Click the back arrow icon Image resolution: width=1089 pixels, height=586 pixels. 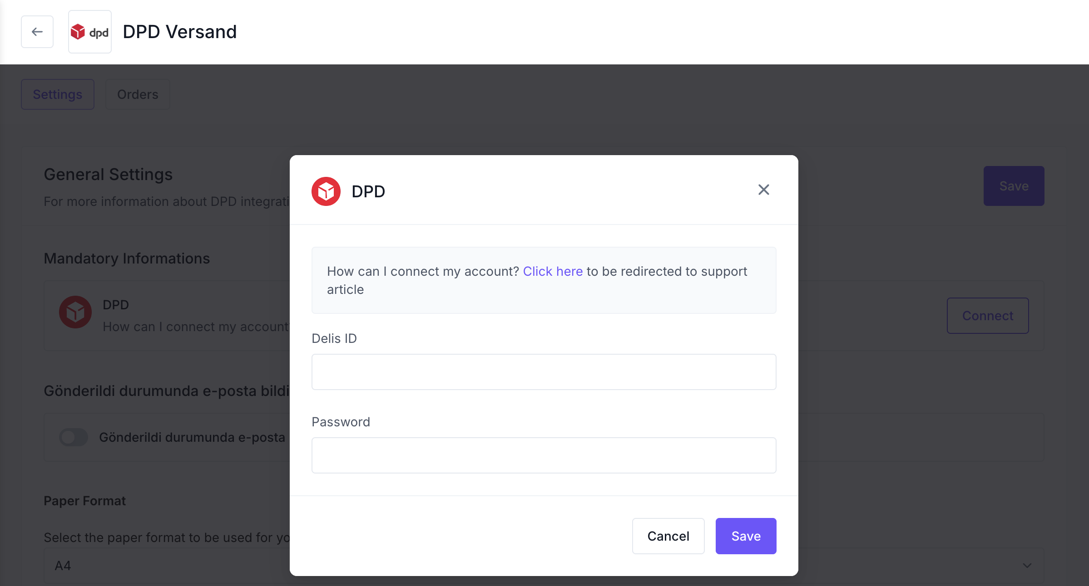pyautogui.click(x=37, y=32)
